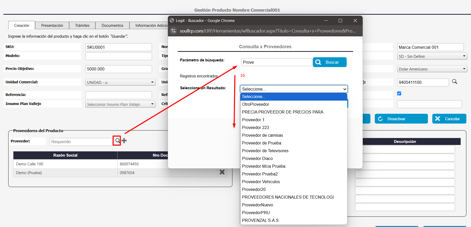Click the Desactivar button
Viewport: 471px width, 227px height.
(x=401, y=119)
